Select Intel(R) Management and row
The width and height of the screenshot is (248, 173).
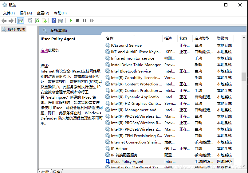[x=169, y=110]
